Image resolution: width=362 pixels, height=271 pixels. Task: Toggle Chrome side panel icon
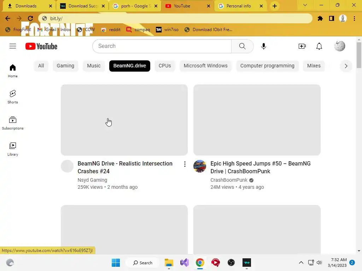332,18
